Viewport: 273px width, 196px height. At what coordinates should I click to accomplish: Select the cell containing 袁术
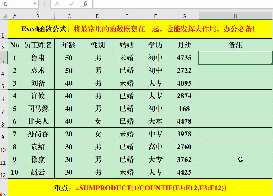click(38, 70)
